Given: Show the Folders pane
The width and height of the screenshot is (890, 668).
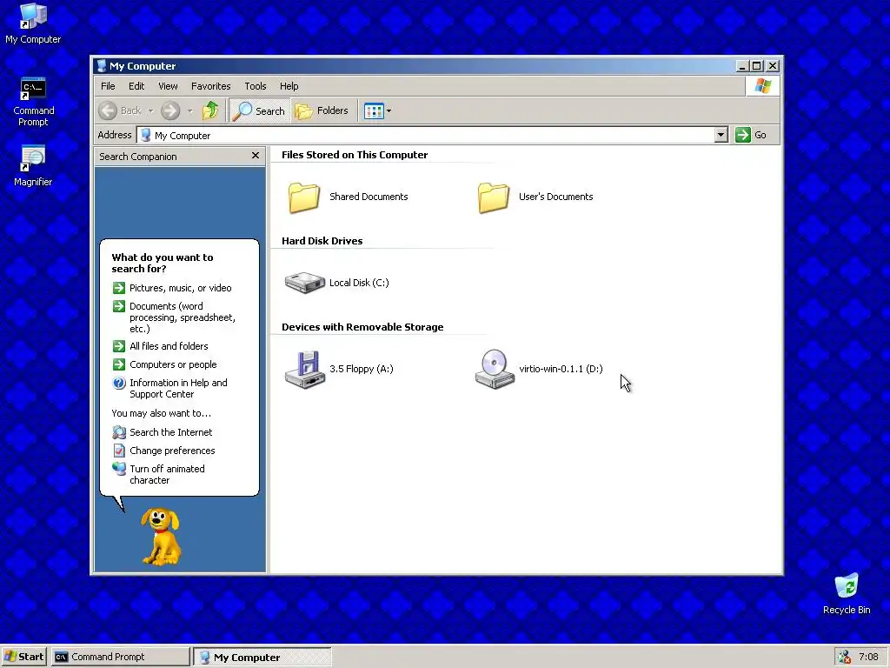Looking at the screenshot, I should coord(322,110).
